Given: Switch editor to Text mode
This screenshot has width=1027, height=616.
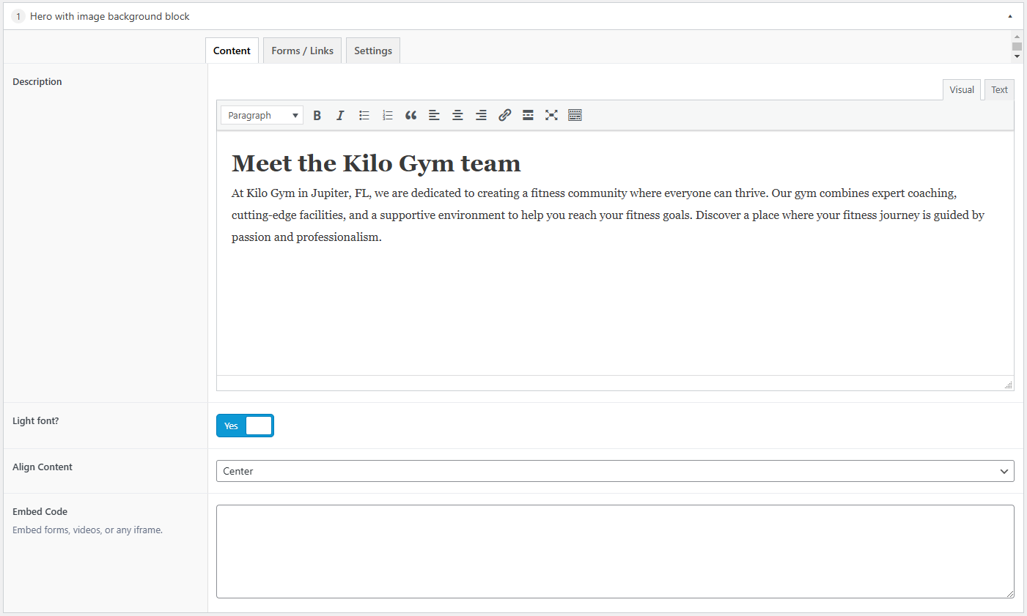Looking at the screenshot, I should [999, 89].
